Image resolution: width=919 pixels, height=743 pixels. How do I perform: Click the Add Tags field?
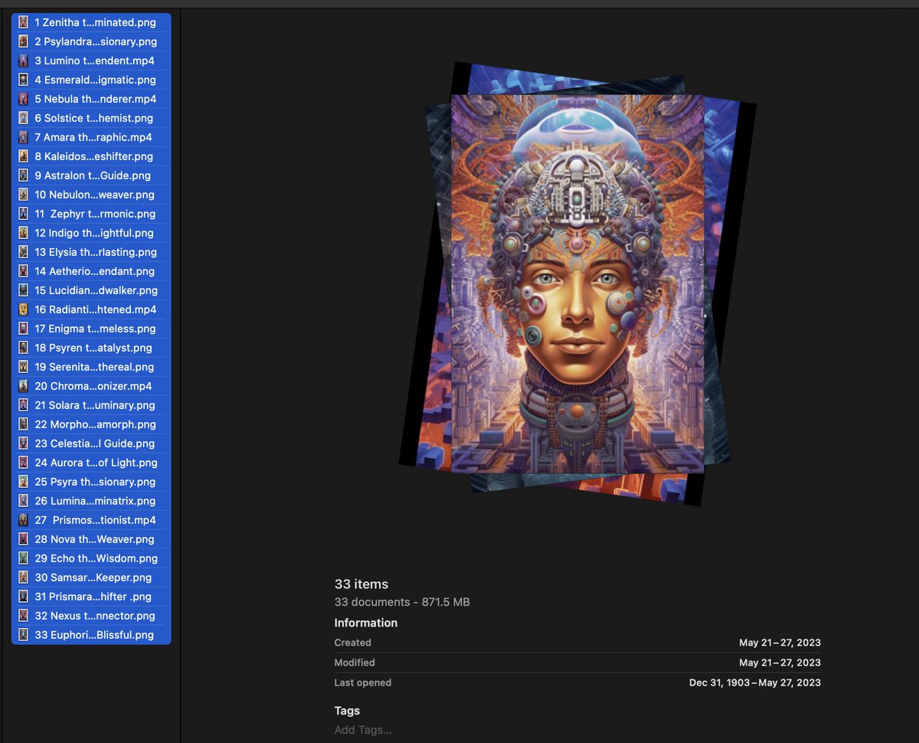[x=363, y=730]
